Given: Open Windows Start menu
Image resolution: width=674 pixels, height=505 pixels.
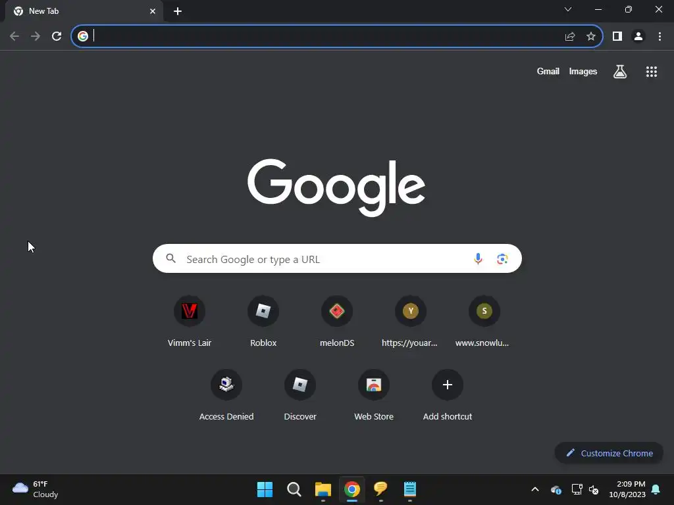Looking at the screenshot, I should tap(265, 489).
